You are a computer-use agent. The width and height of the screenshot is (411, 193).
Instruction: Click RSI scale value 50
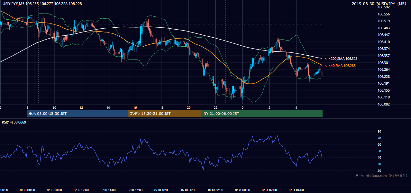point(379,151)
